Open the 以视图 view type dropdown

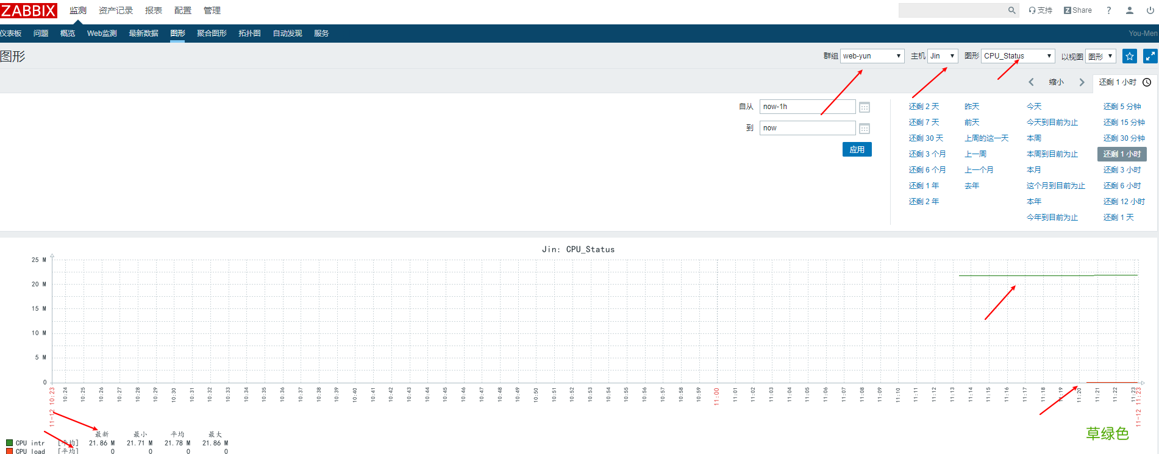(x=1100, y=56)
